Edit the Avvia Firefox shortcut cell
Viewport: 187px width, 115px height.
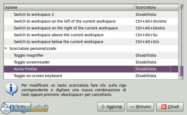coord(153,69)
